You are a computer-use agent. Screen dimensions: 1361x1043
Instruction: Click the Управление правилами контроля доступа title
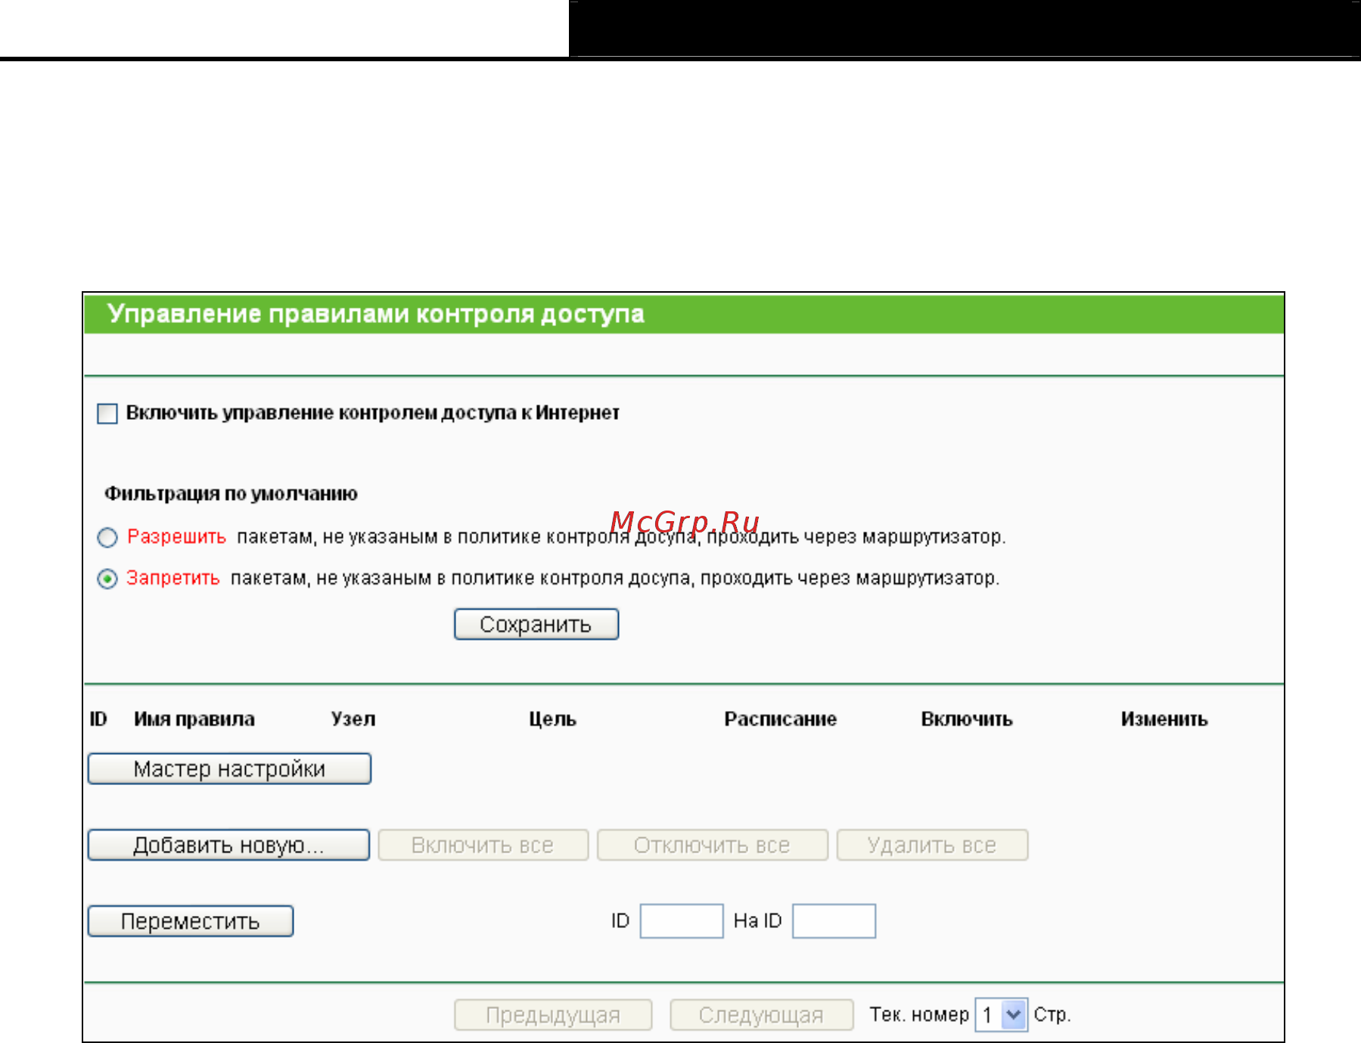[x=376, y=314]
